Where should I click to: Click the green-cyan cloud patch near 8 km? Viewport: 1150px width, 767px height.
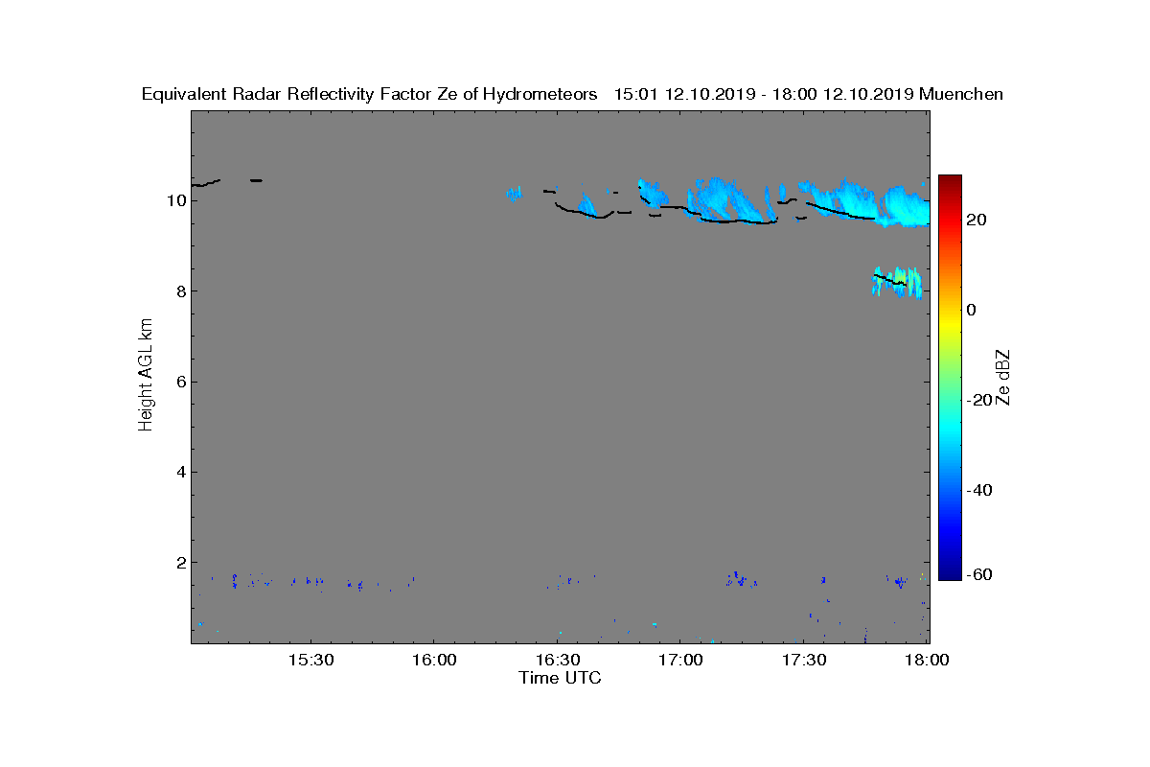pos(898,282)
